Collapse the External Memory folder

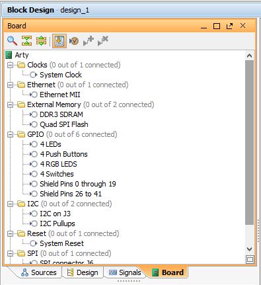10,104
